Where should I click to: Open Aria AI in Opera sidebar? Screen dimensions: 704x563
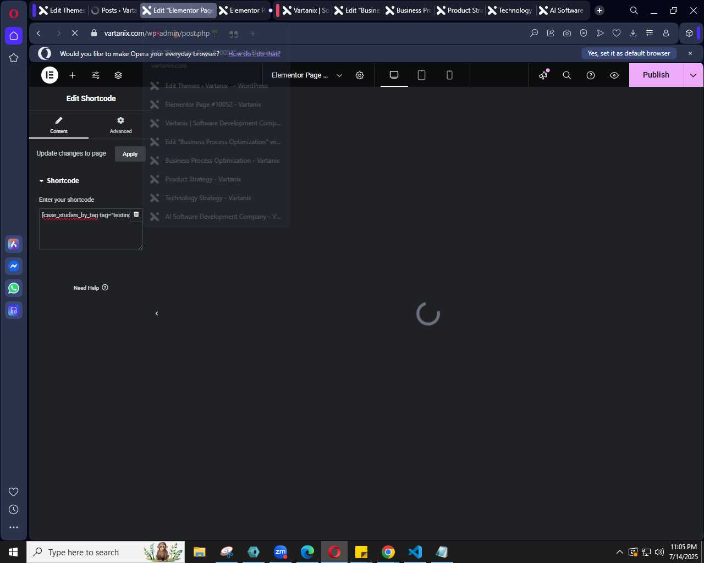[14, 244]
